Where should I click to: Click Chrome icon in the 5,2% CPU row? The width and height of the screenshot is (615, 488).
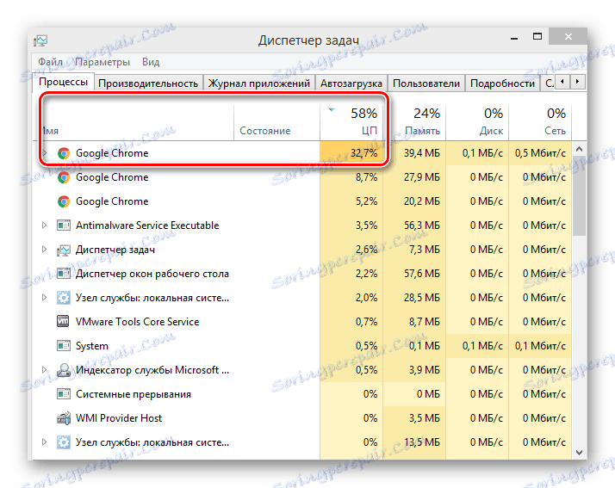click(x=64, y=201)
